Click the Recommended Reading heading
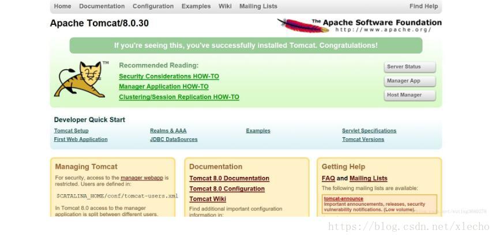Screen dimensions: 496x238 tap(159, 66)
